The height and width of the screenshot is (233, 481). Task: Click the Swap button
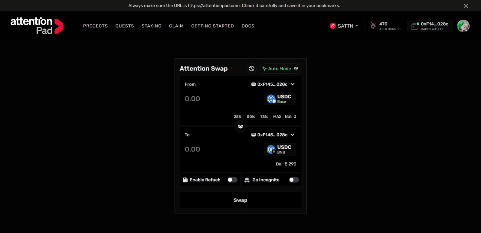tap(240, 200)
